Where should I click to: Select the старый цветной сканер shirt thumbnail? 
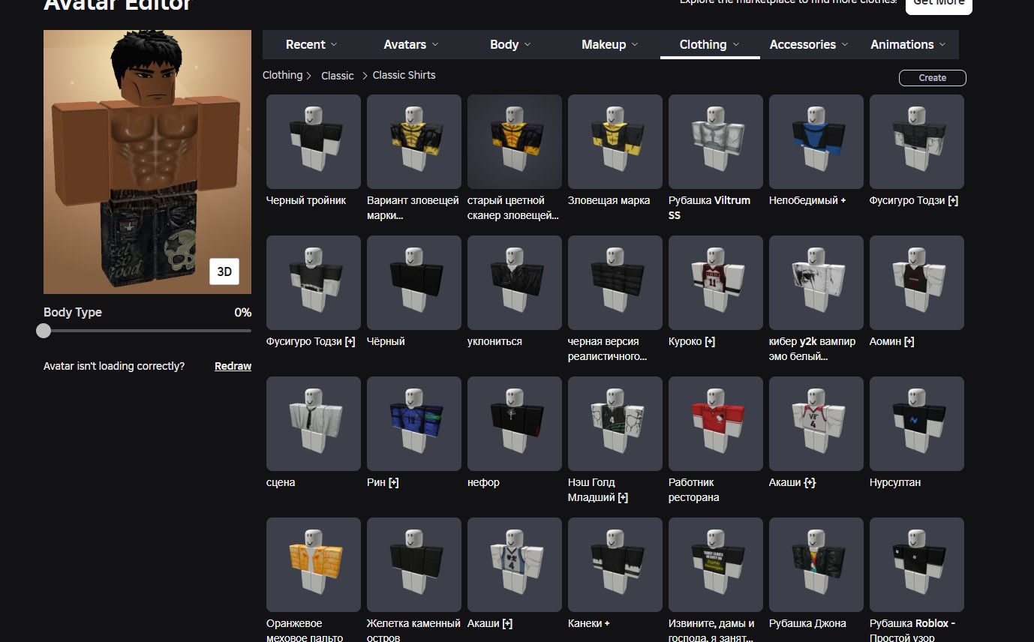pyautogui.click(x=515, y=142)
